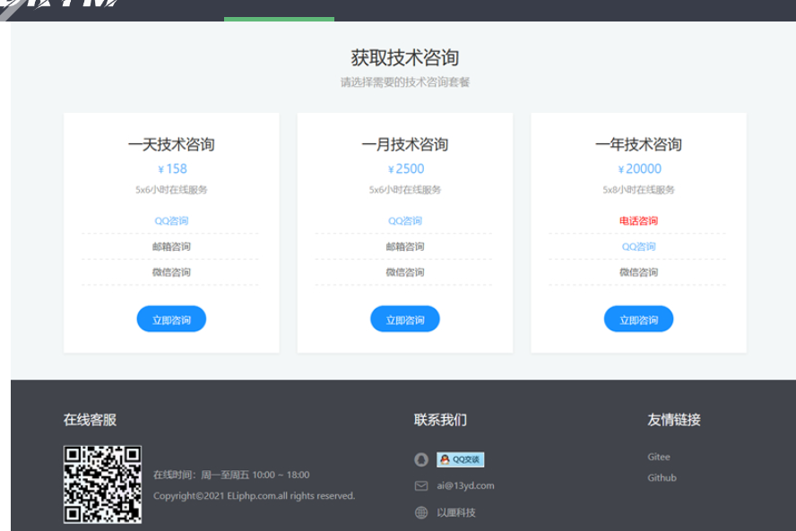Click QQ咨询 in the monthly plan card
Viewport: 796px width, 531px height.
pos(404,219)
